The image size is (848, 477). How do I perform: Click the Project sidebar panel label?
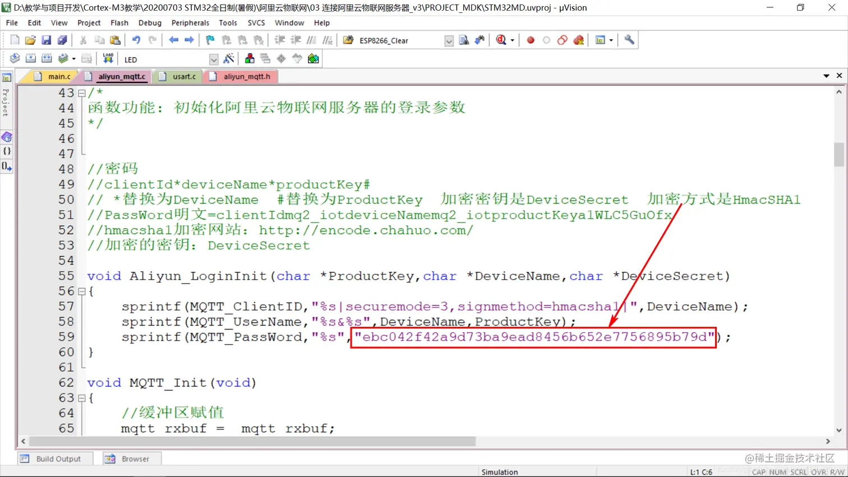pos(6,102)
